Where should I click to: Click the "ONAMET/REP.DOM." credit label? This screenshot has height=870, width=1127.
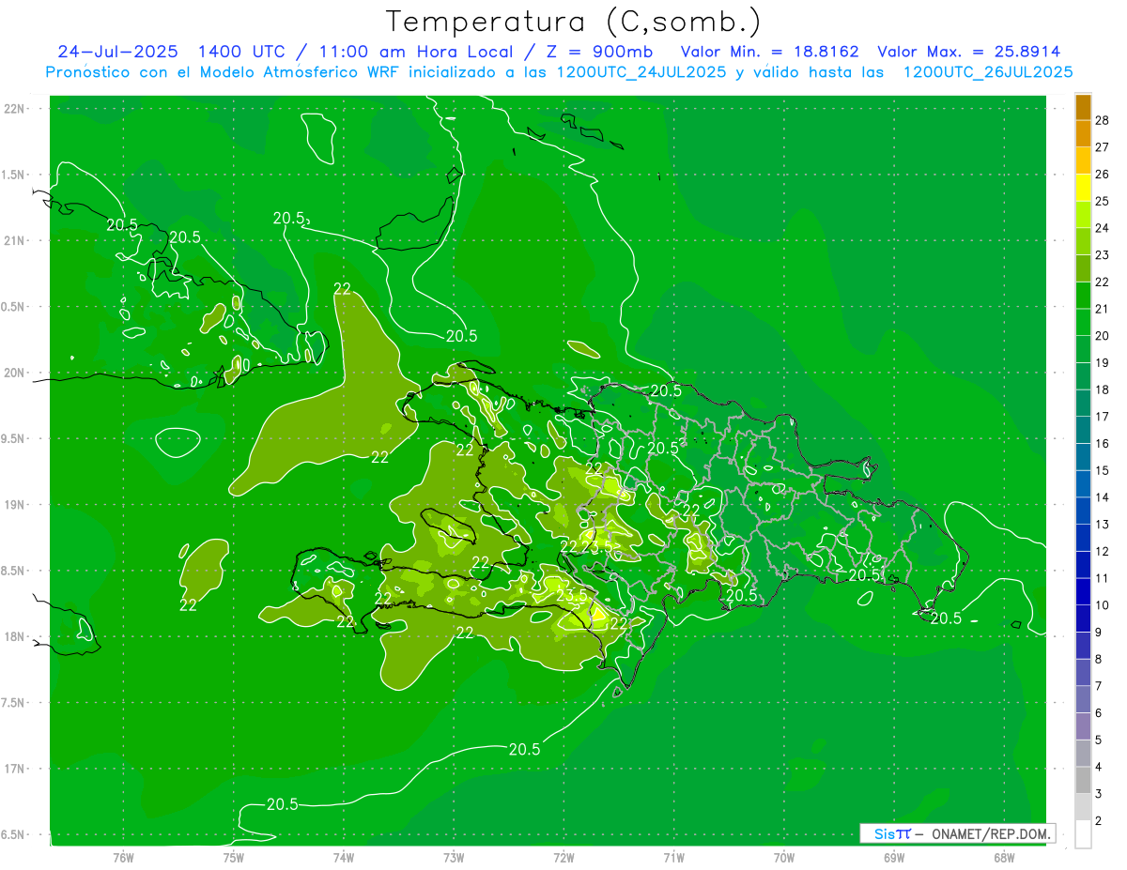[x=991, y=833]
